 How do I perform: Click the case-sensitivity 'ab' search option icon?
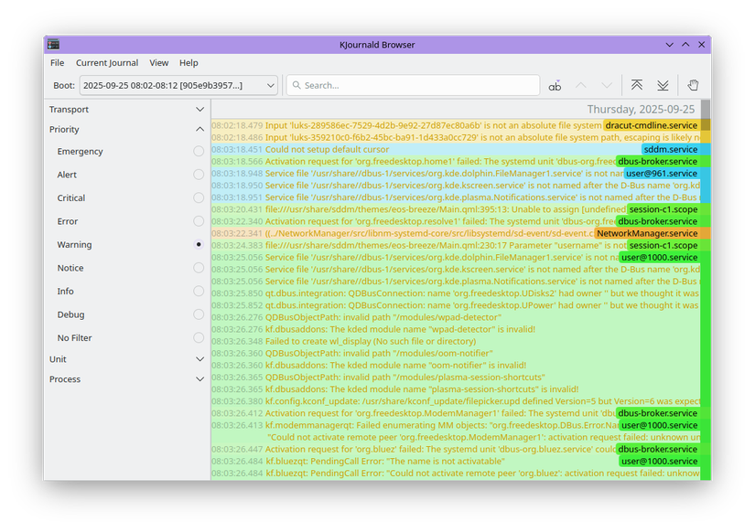point(555,84)
